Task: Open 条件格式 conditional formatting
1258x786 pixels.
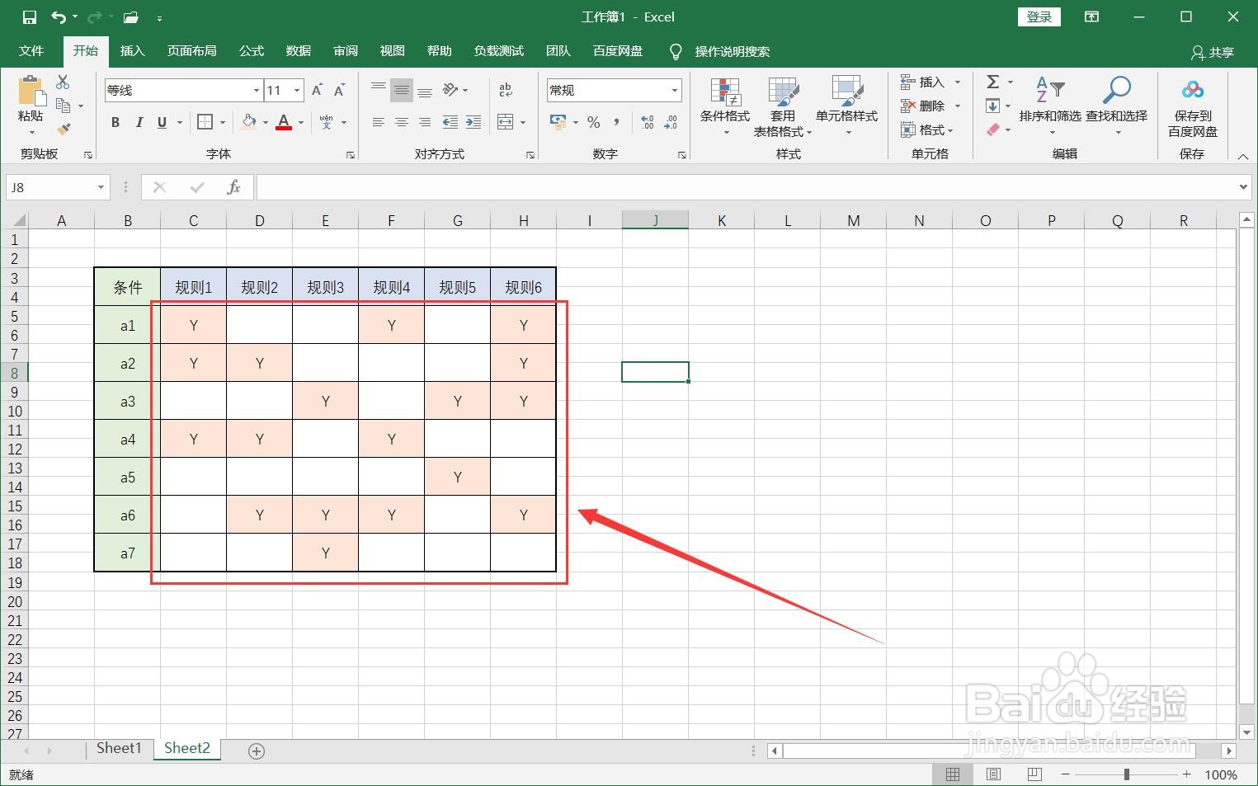Action: (725, 107)
